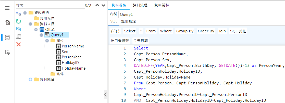Viewport: 285px width, 103px height.
Task: Click the 名稱 field containing Query1
Action: click(x=202, y=15)
